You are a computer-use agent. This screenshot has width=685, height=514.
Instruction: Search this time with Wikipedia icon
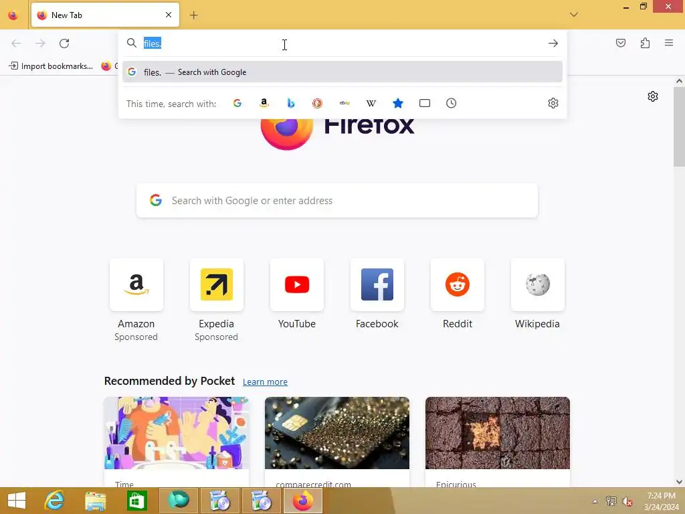(x=371, y=103)
